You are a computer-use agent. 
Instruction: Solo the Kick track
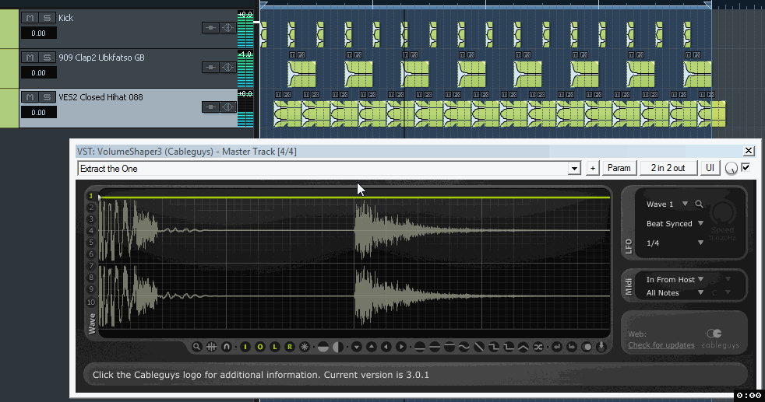click(x=47, y=18)
